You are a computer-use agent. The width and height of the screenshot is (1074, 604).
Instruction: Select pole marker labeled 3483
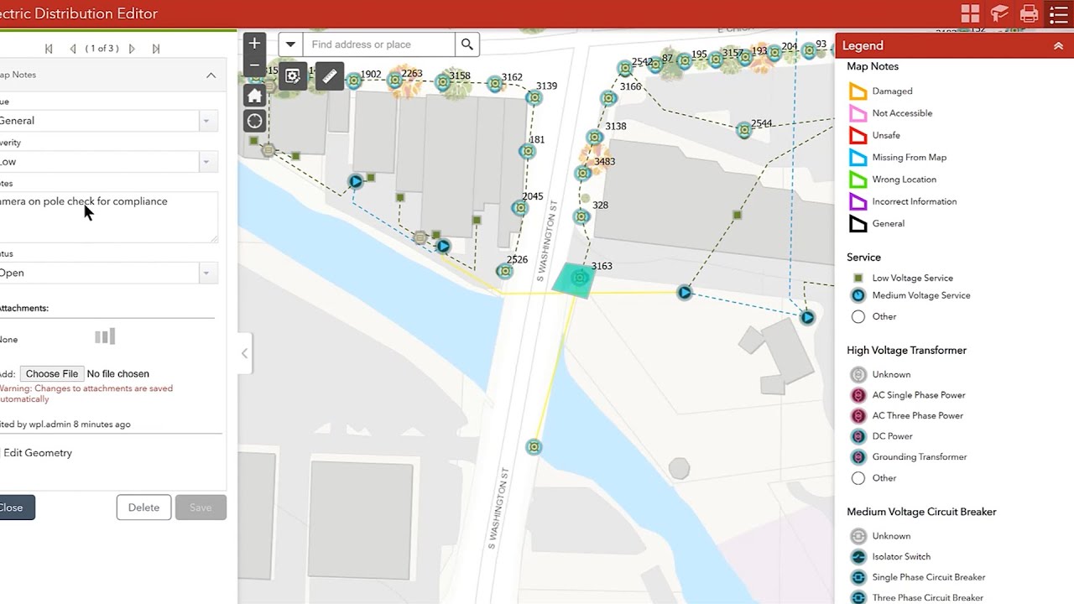click(583, 173)
